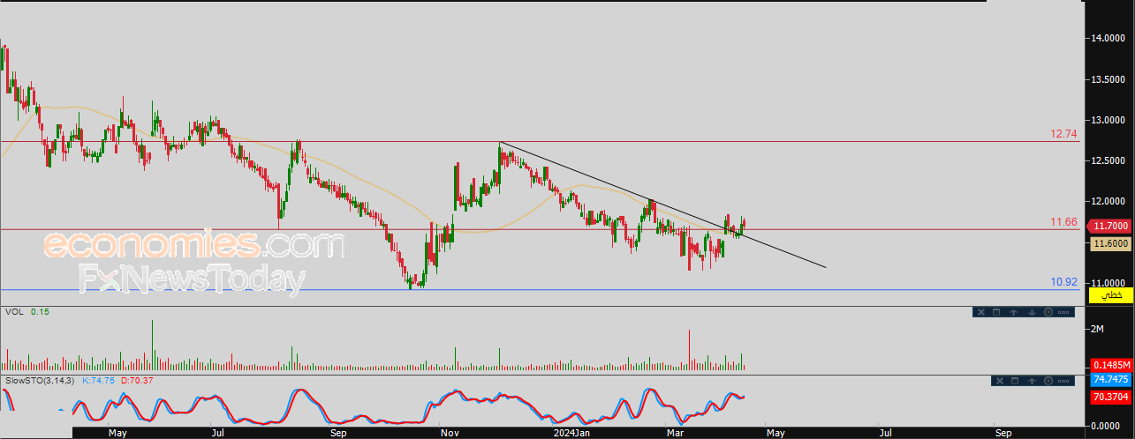Select the 10.92 support level label
Screen dimensions: 1135x439
point(1063,282)
